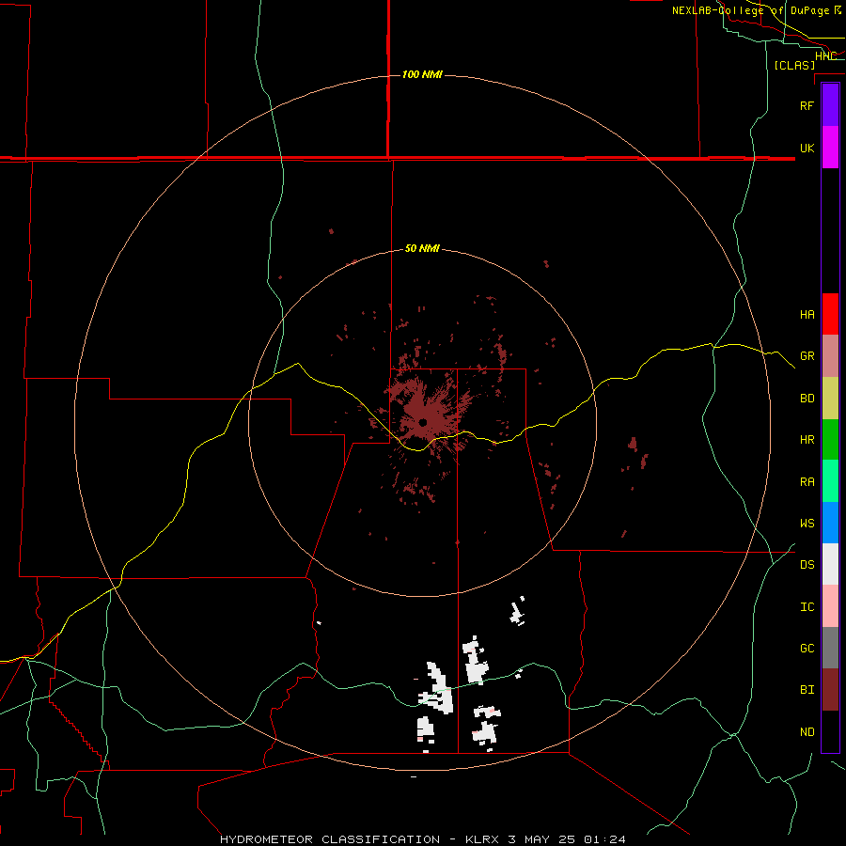The image size is (846, 846).
Task: Click the radar site center dot
Action: (423, 422)
